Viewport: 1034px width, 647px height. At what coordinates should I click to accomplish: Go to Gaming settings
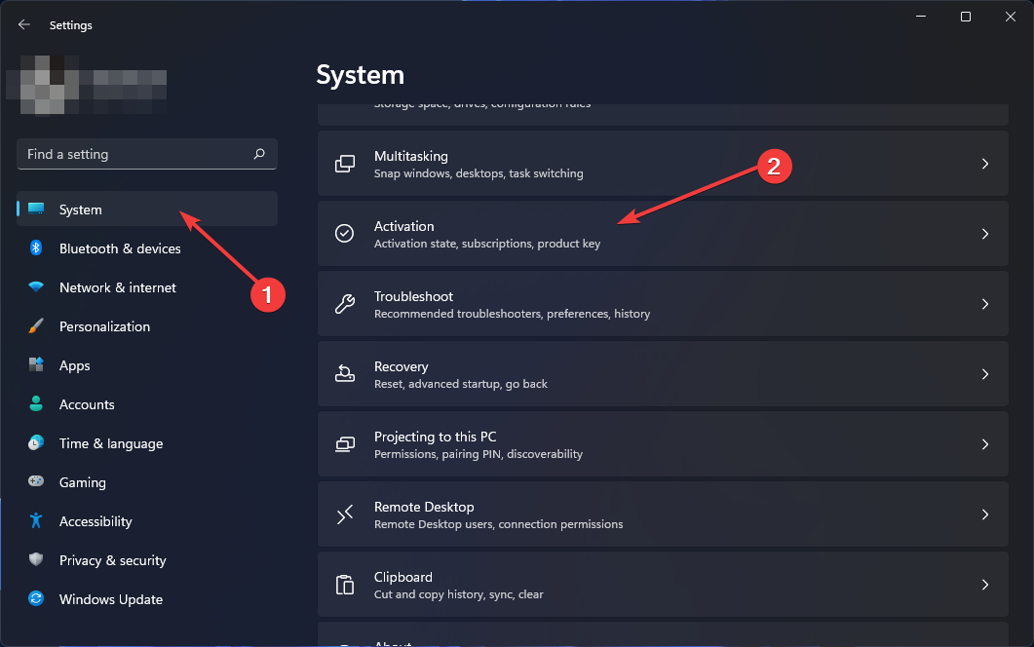point(147,481)
